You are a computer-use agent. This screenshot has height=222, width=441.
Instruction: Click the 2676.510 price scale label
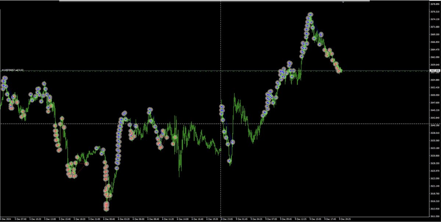tap(435, 12)
